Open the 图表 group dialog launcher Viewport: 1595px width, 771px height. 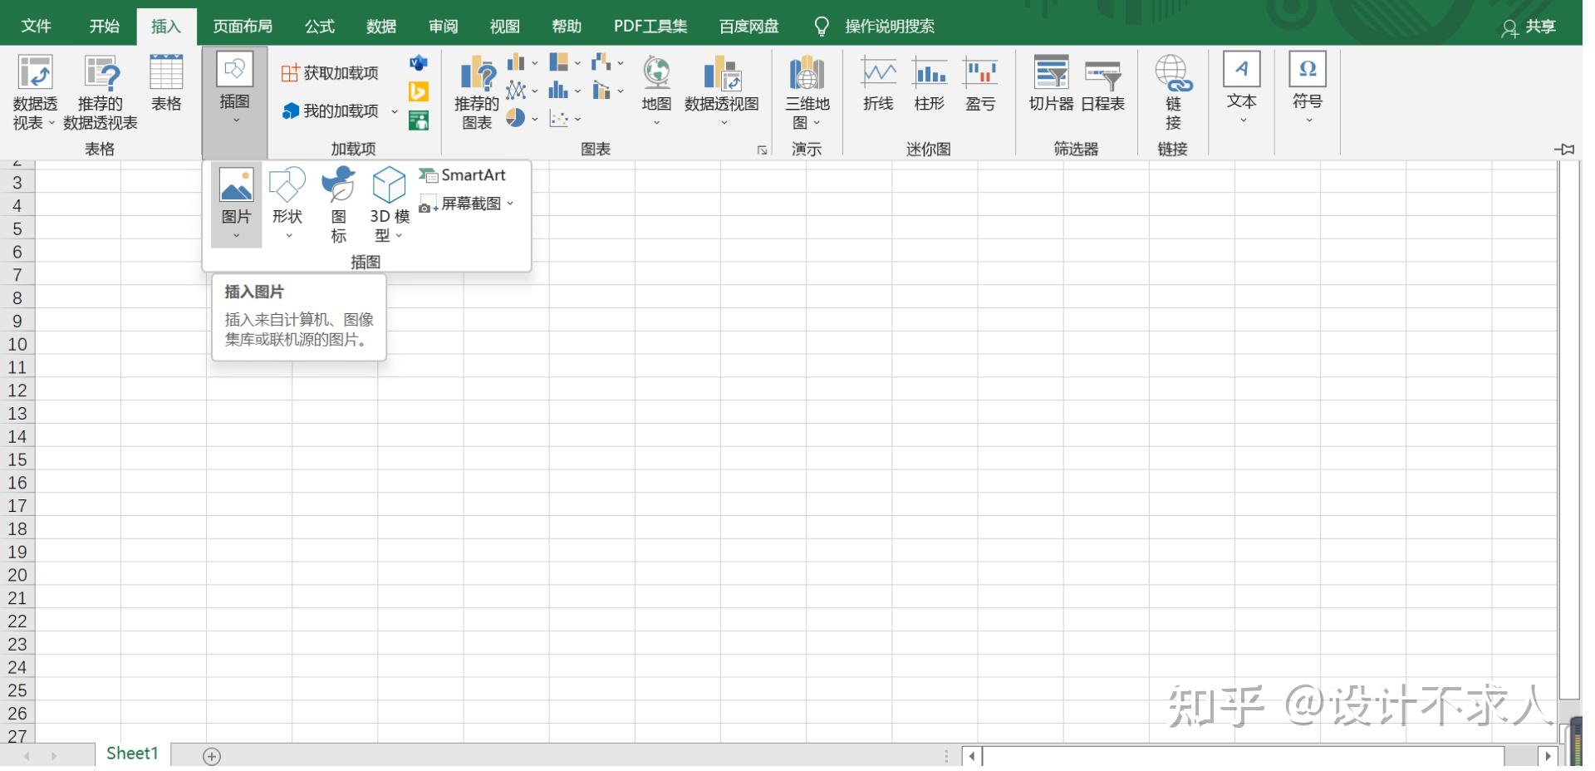point(761,150)
